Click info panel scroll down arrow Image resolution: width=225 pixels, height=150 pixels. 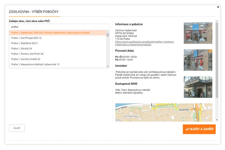tap(217, 120)
